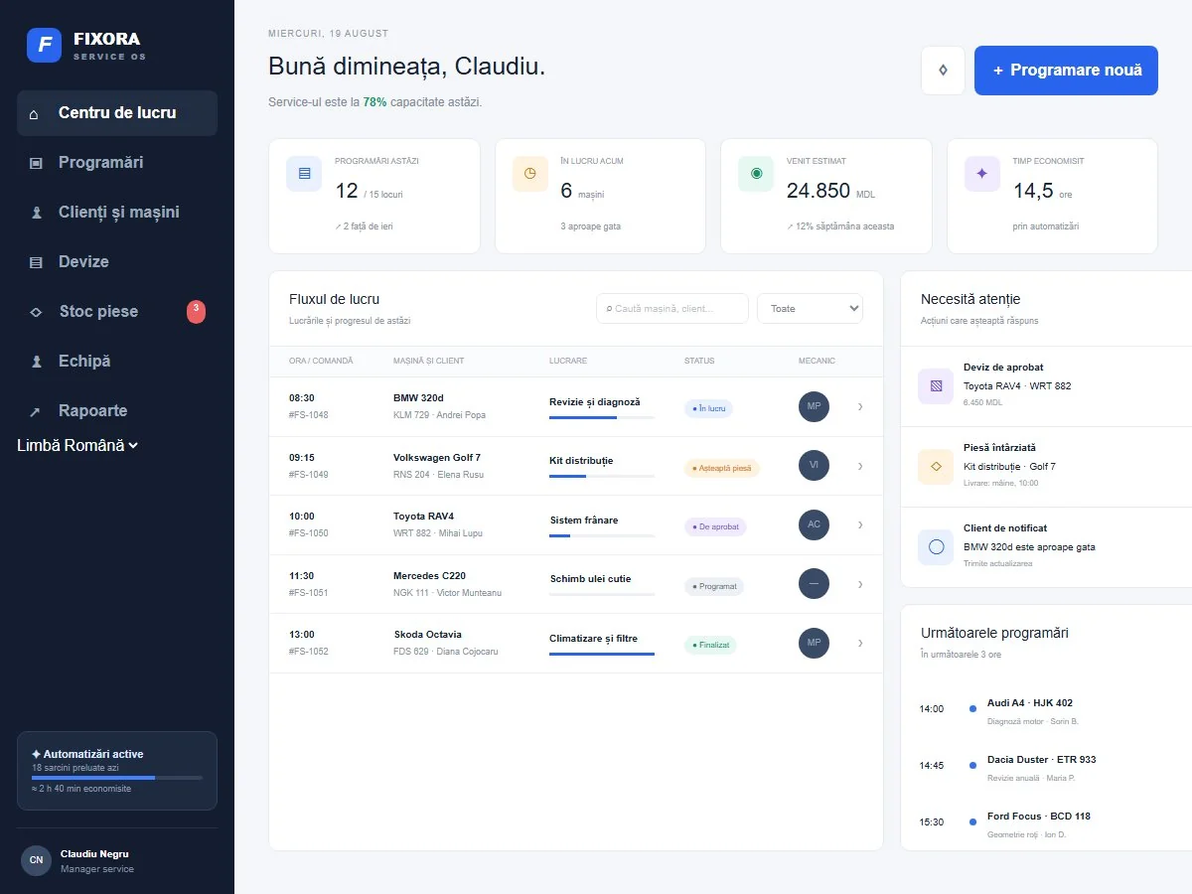The image size is (1192, 894).
Task: Click the Timp economisit sparkle icon
Action: pos(982,173)
